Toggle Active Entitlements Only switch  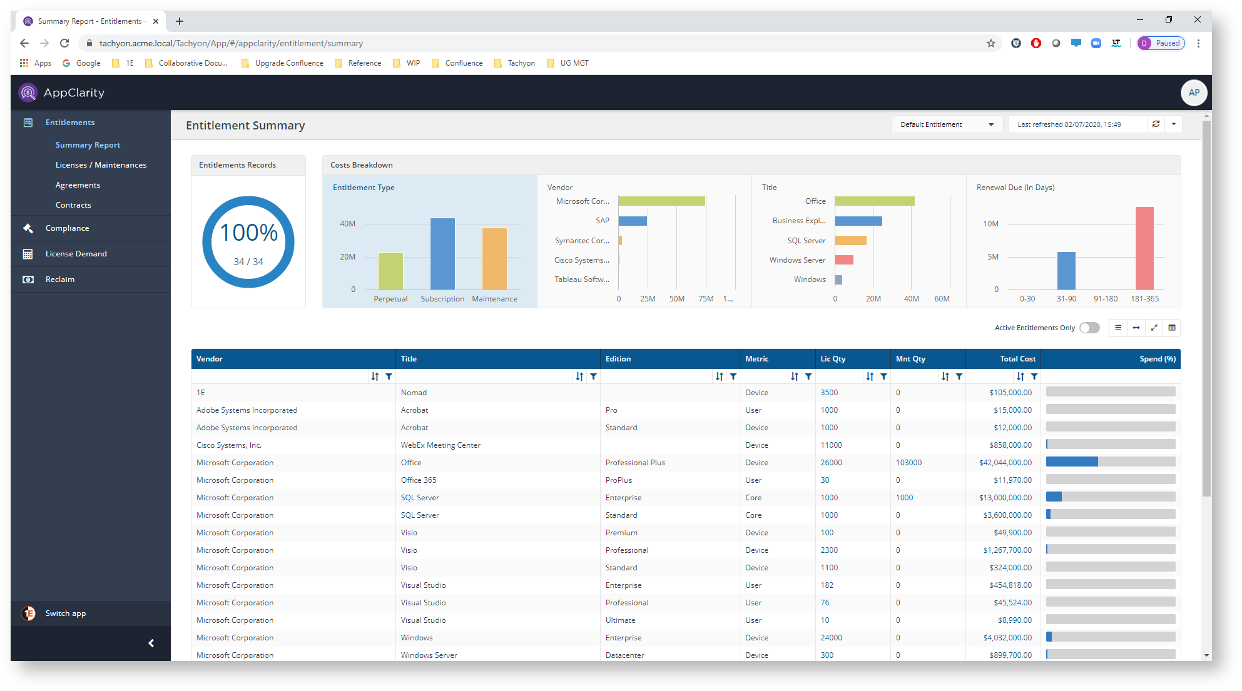click(x=1089, y=328)
